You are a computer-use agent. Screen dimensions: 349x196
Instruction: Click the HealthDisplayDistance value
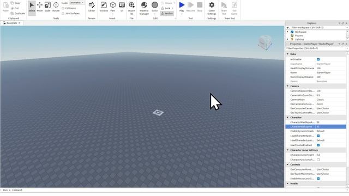click(x=331, y=68)
